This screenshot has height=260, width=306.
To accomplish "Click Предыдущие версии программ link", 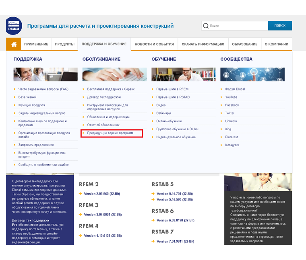I will coord(110,133).
